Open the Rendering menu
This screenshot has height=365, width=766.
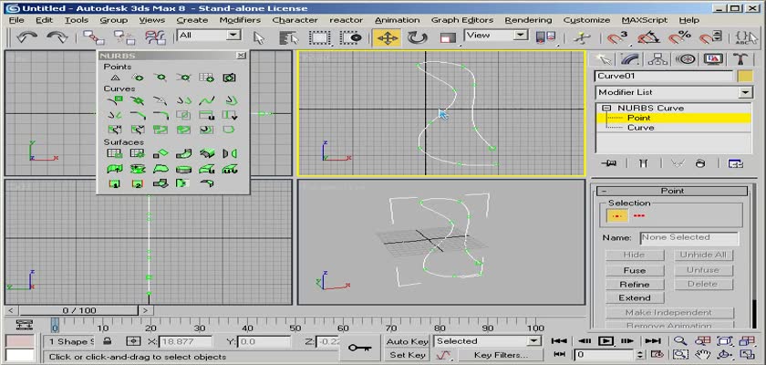click(528, 20)
